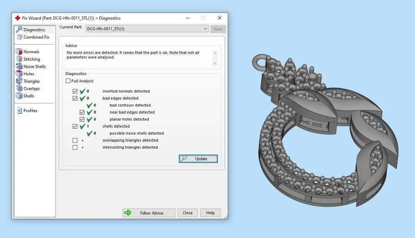415x238 pixels.
Task: Select the Holes fix icon
Action: tap(19, 74)
